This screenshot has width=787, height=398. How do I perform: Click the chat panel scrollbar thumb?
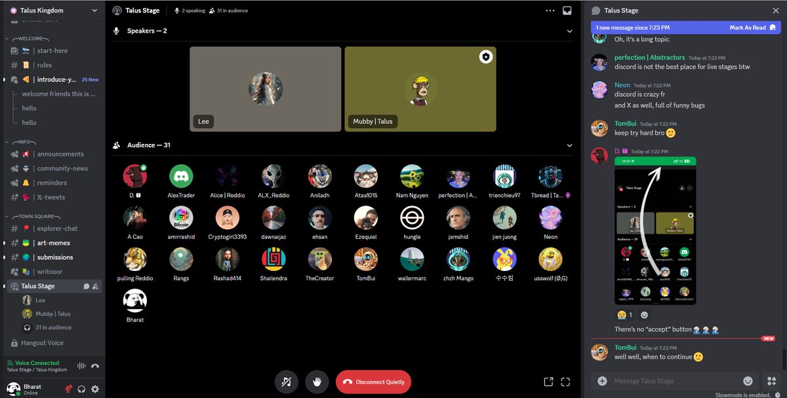(x=783, y=359)
